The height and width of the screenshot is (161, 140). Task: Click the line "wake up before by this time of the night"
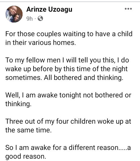pyautogui.click(x=66, y=69)
